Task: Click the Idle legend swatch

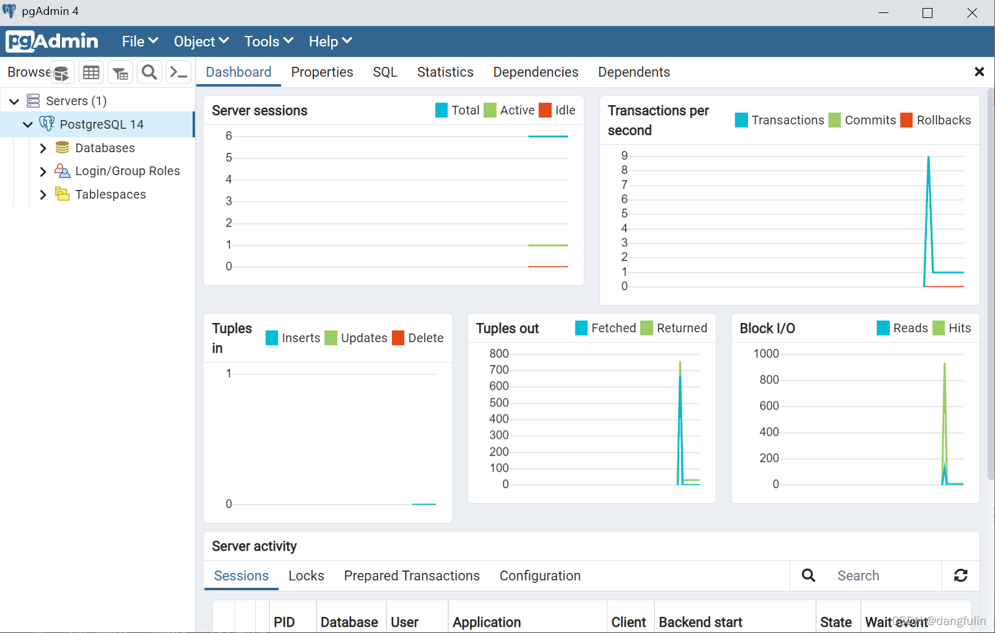Action: pyautogui.click(x=545, y=110)
